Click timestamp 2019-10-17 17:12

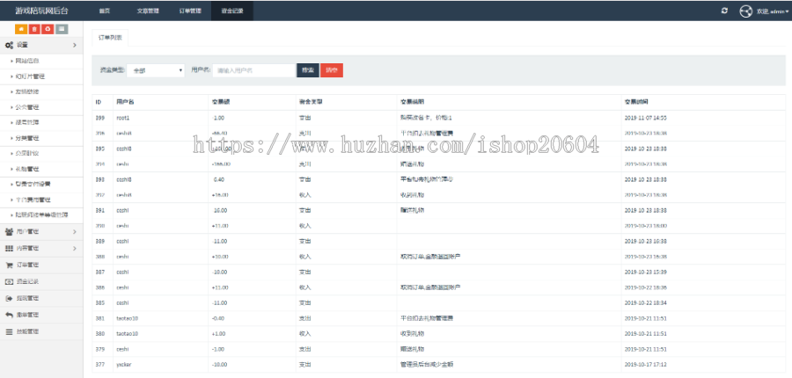645,364
